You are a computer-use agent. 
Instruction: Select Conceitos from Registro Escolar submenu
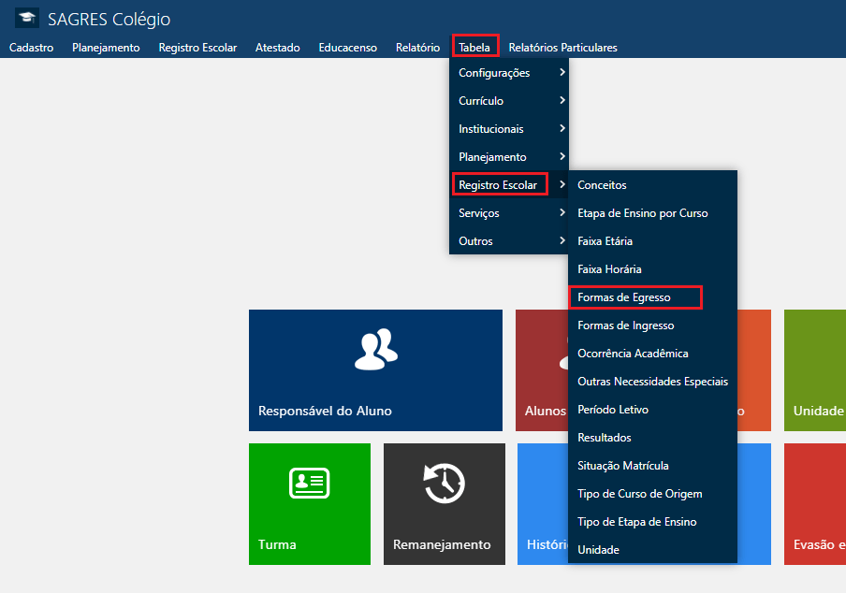(x=602, y=185)
